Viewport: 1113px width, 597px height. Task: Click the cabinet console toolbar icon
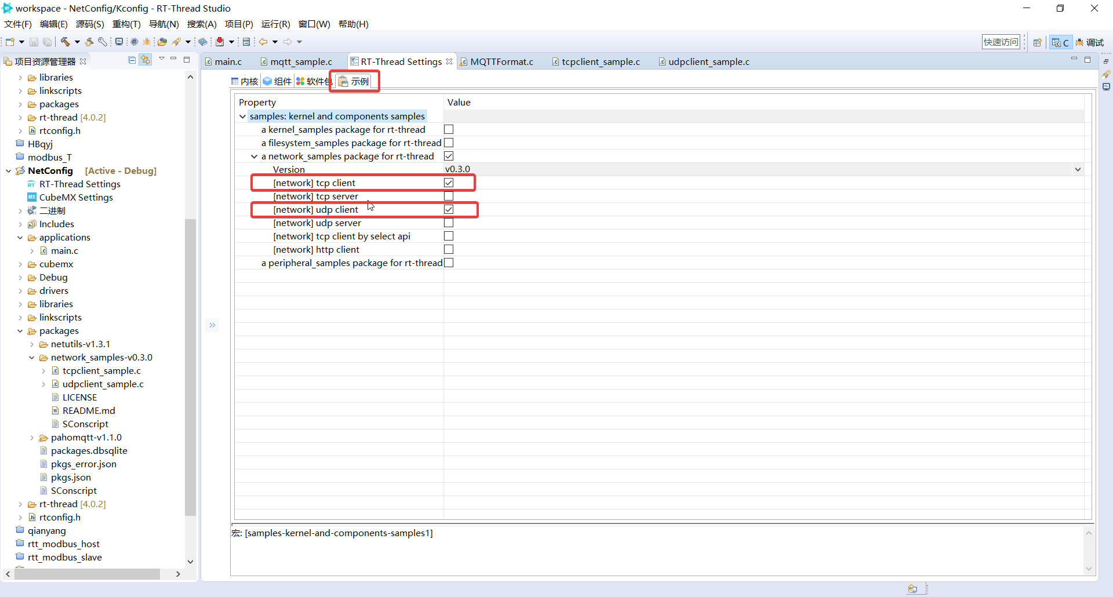[246, 42]
